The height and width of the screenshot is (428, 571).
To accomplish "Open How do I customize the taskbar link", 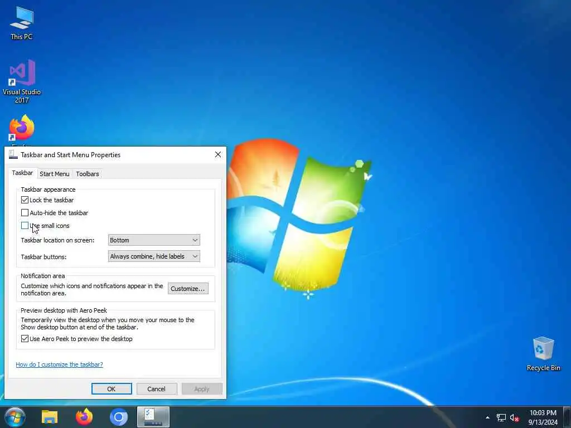I will [59, 364].
